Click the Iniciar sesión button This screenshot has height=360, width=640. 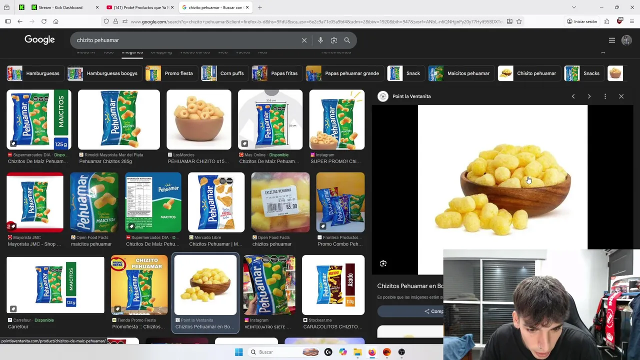[x=582, y=21]
